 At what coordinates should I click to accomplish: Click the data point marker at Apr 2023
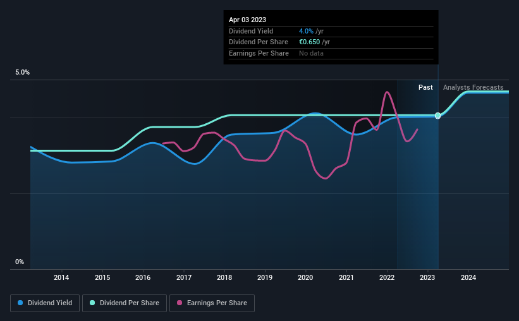[437, 116]
